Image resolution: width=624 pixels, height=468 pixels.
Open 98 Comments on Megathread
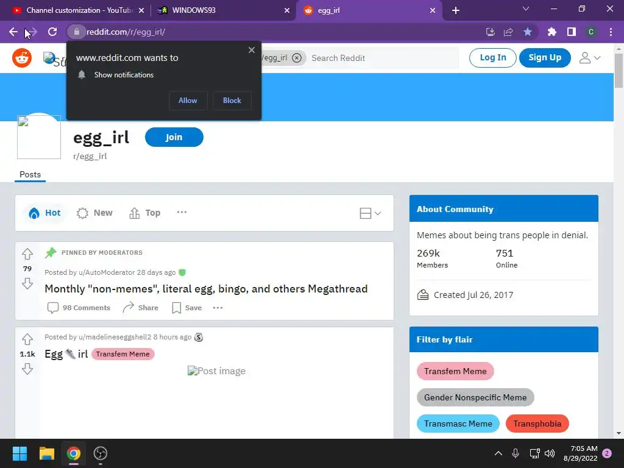pos(79,308)
